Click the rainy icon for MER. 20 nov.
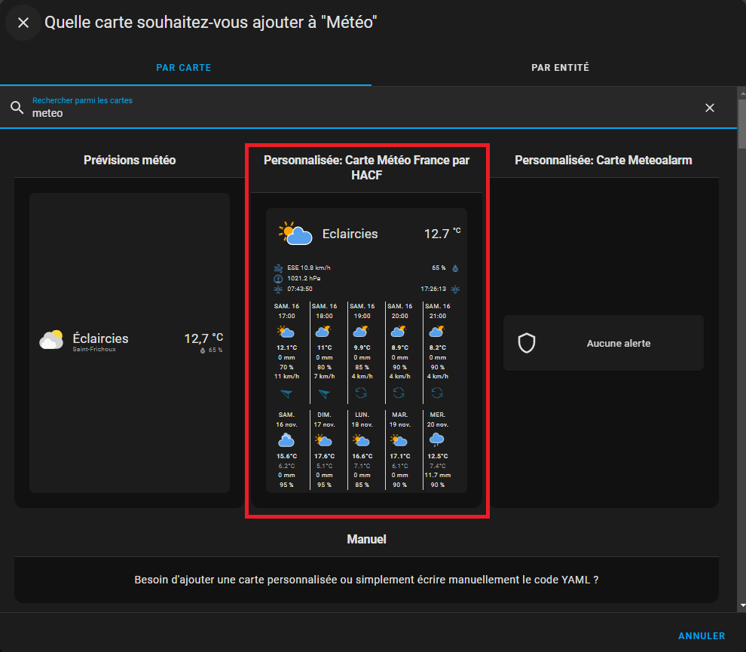This screenshot has width=746, height=652. coord(436,440)
